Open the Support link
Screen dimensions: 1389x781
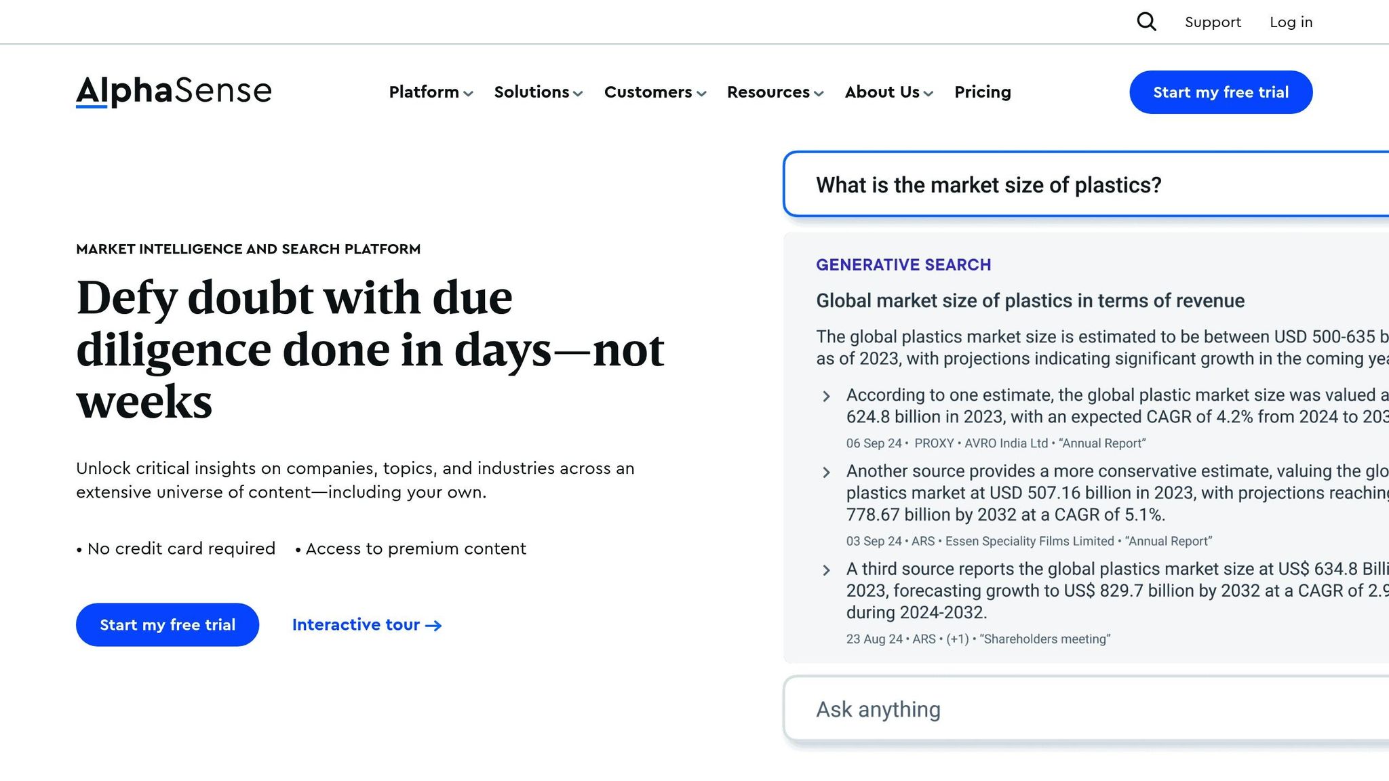point(1213,22)
